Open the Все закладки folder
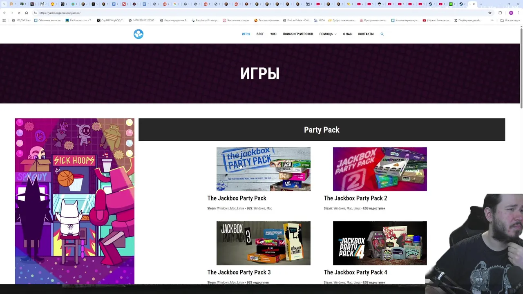Viewport: 523px width, 294px height. [510, 20]
